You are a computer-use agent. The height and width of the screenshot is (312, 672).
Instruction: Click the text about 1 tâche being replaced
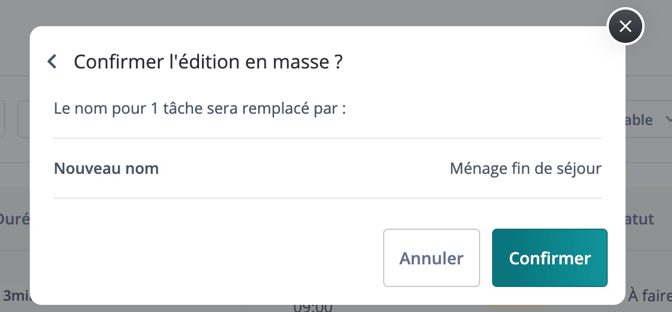(x=200, y=108)
